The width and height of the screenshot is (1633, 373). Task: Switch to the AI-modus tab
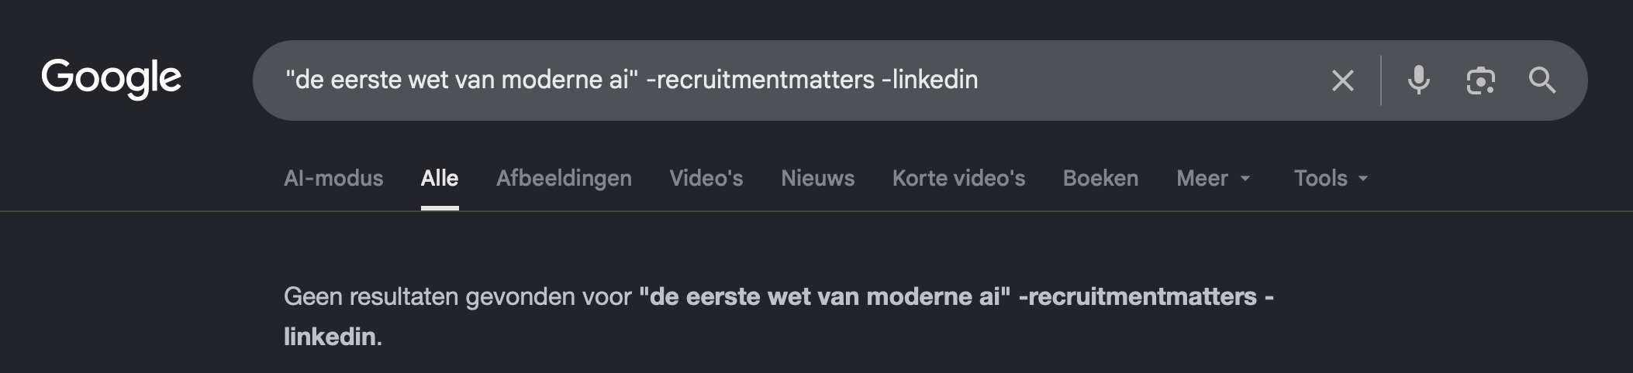(333, 179)
